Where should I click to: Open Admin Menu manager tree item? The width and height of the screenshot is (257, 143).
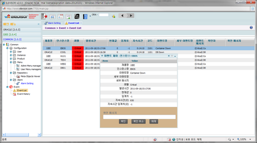point(31,66)
